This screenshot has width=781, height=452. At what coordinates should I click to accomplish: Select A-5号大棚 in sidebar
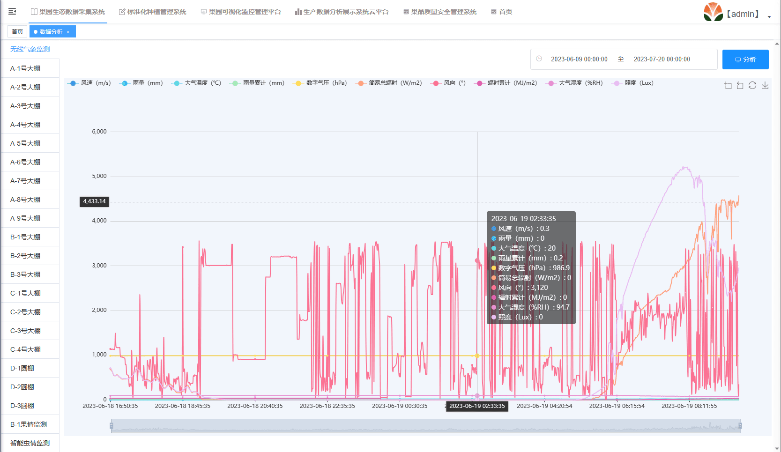[x=30, y=143]
